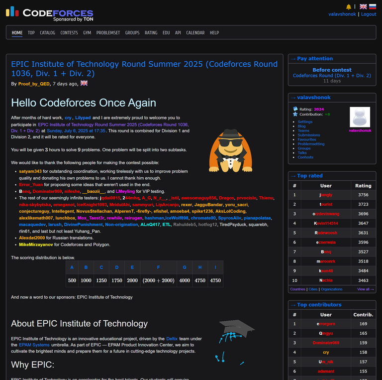Click the Countries link under Top rated
The width and height of the screenshot is (382, 380).
(x=297, y=289)
